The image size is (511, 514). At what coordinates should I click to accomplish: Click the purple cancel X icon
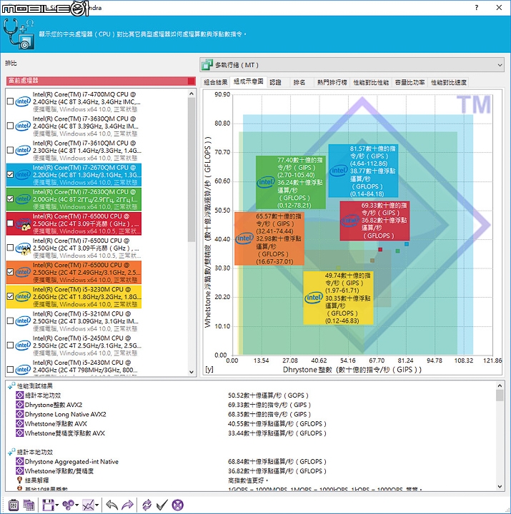(177, 505)
